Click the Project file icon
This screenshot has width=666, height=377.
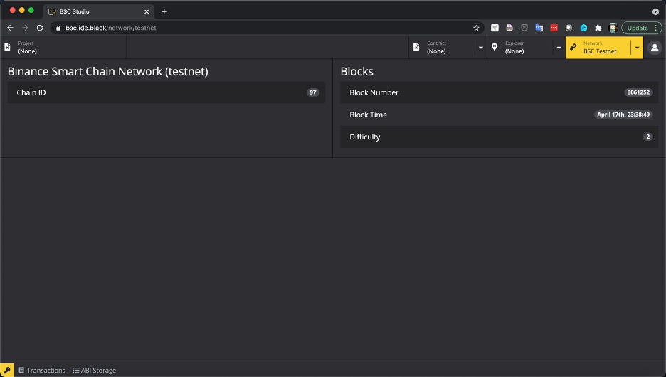(7, 47)
